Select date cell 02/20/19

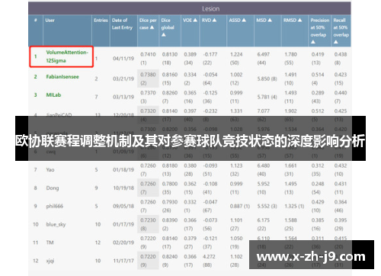coord(123,242)
